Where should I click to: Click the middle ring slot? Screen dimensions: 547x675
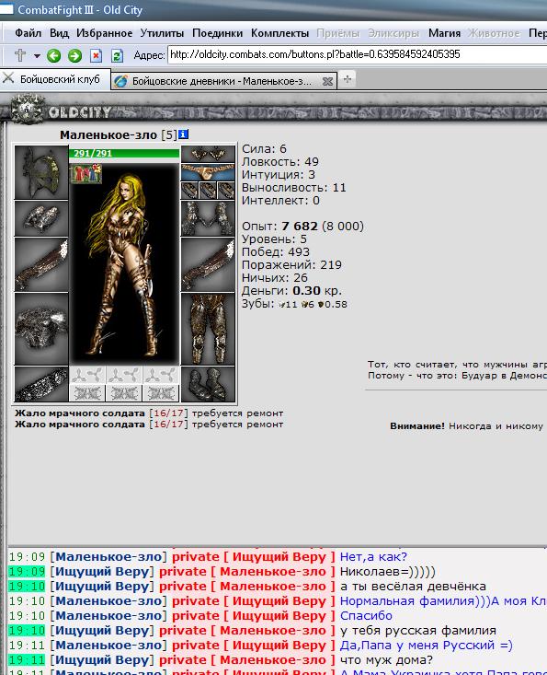pos(208,191)
